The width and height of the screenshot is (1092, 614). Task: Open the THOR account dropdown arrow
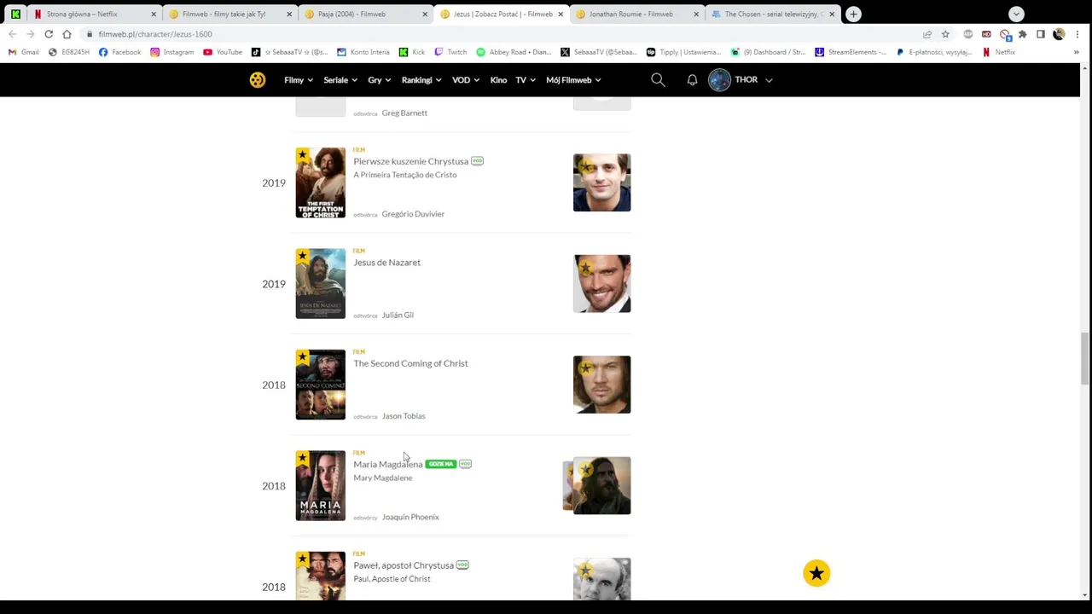[x=769, y=80]
